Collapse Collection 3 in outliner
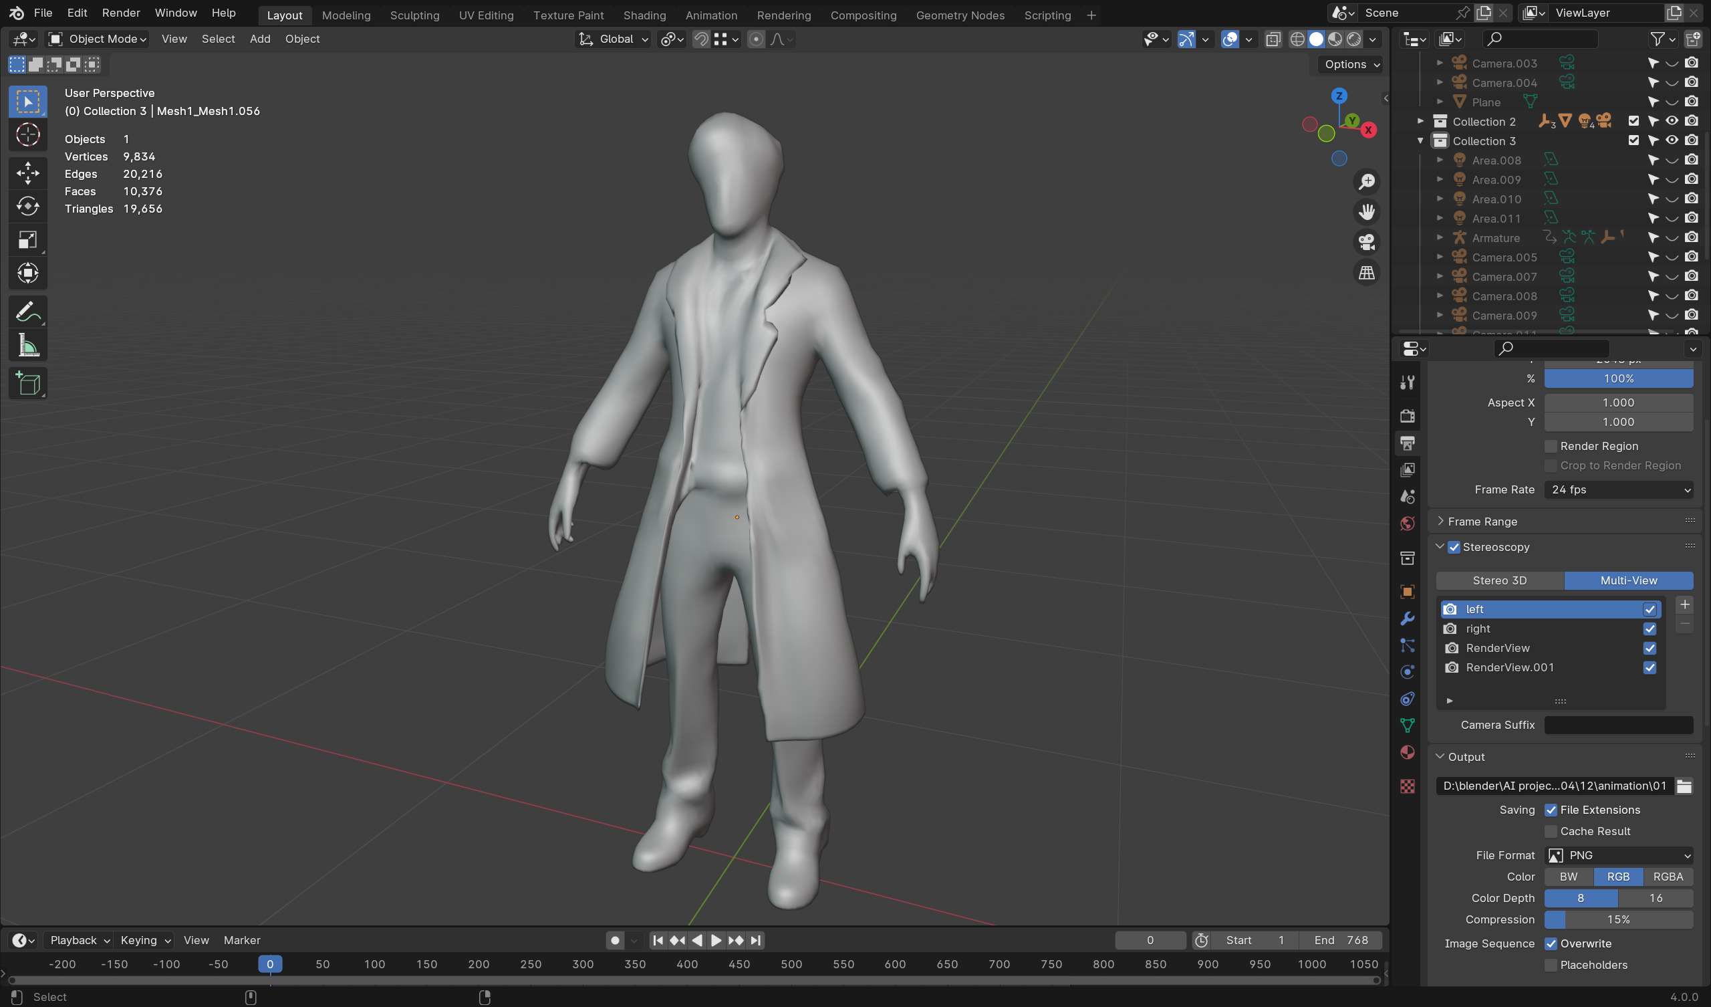This screenshot has width=1711, height=1007. [1420, 140]
